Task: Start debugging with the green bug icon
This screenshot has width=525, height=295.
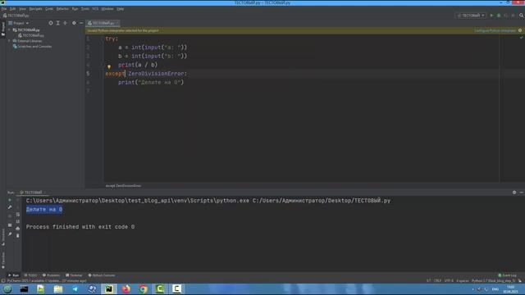Action: click(499, 16)
